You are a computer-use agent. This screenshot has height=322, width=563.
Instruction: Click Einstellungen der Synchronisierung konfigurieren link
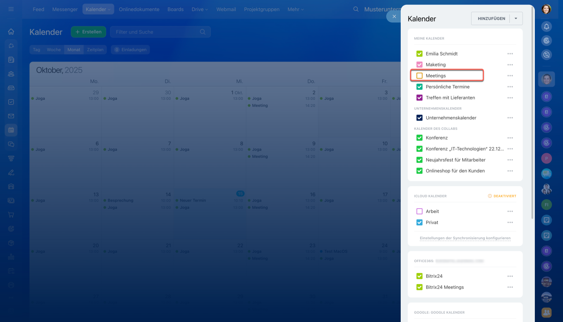pyautogui.click(x=465, y=238)
